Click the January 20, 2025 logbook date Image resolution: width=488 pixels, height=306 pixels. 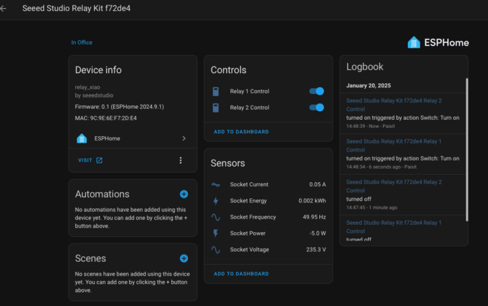369,85
